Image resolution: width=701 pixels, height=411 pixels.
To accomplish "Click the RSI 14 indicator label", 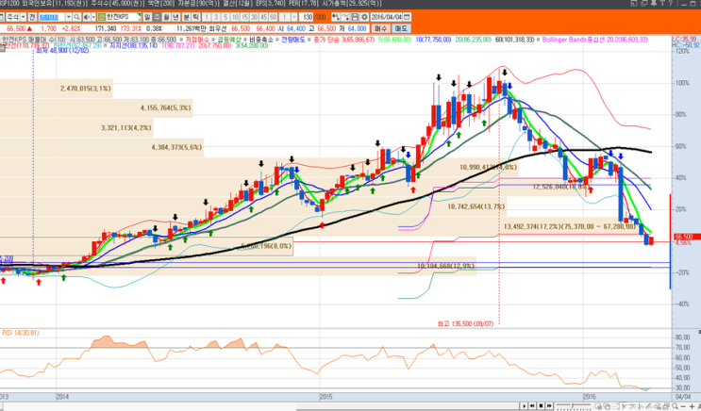I will 21,333.
